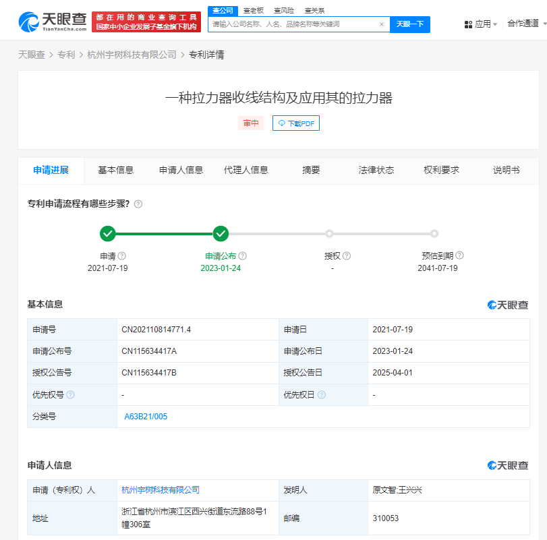Show help for 优先权日 field
Viewport: 547px width, 540px height.
point(322,394)
